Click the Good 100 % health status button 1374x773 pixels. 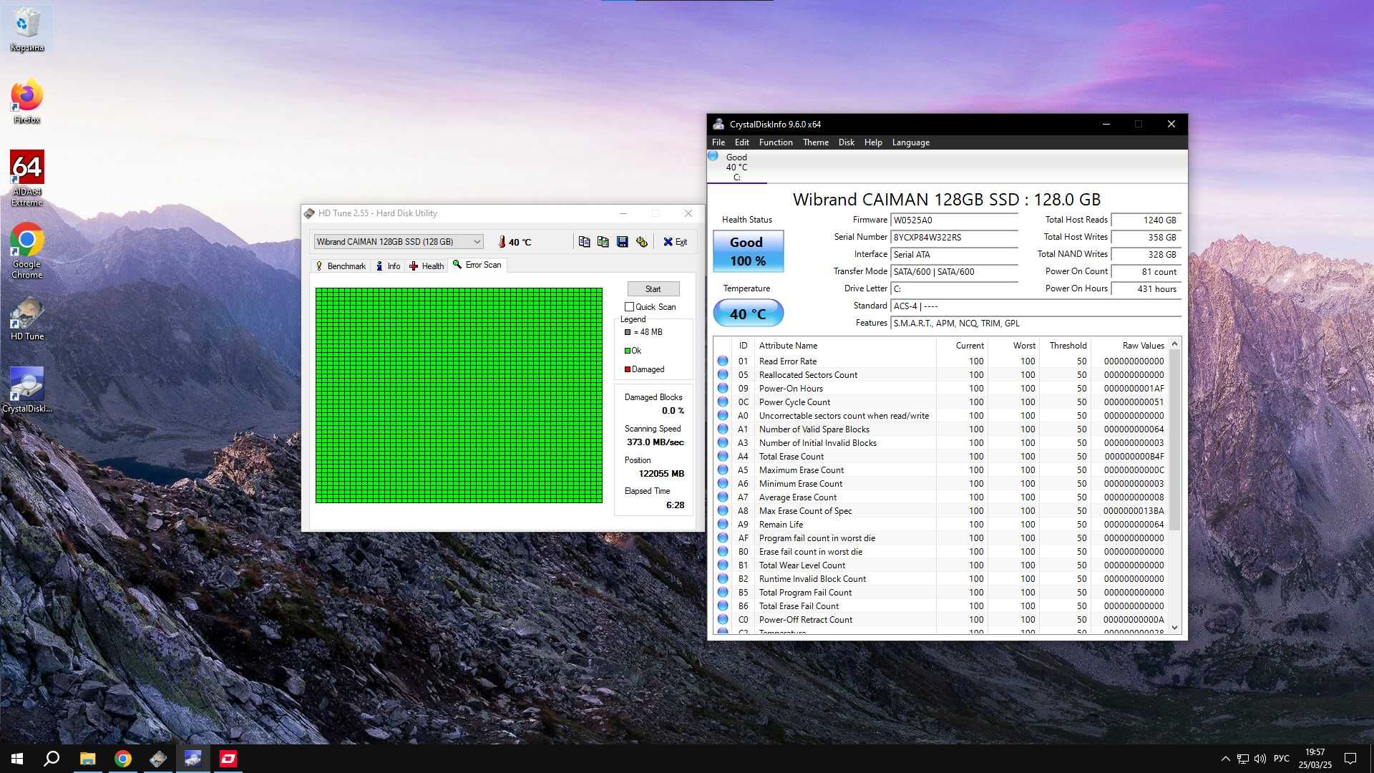click(749, 251)
